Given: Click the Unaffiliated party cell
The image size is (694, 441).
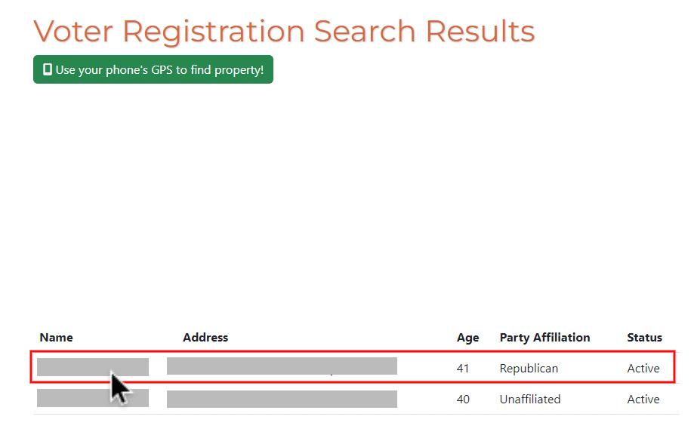Looking at the screenshot, I should (x=530, y=400).
